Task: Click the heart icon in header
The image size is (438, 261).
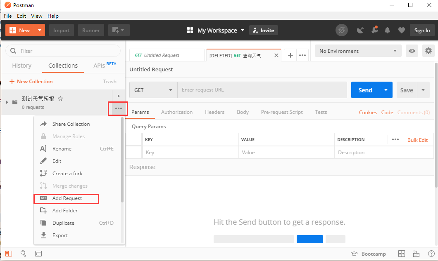Action: 401,30
